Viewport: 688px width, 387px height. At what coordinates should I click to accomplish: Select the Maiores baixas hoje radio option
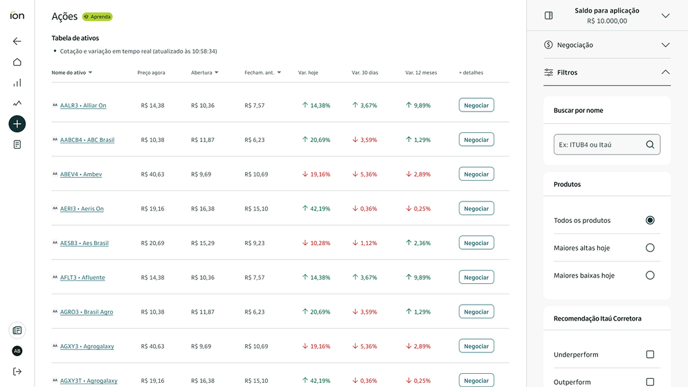(x=650, y=276)
